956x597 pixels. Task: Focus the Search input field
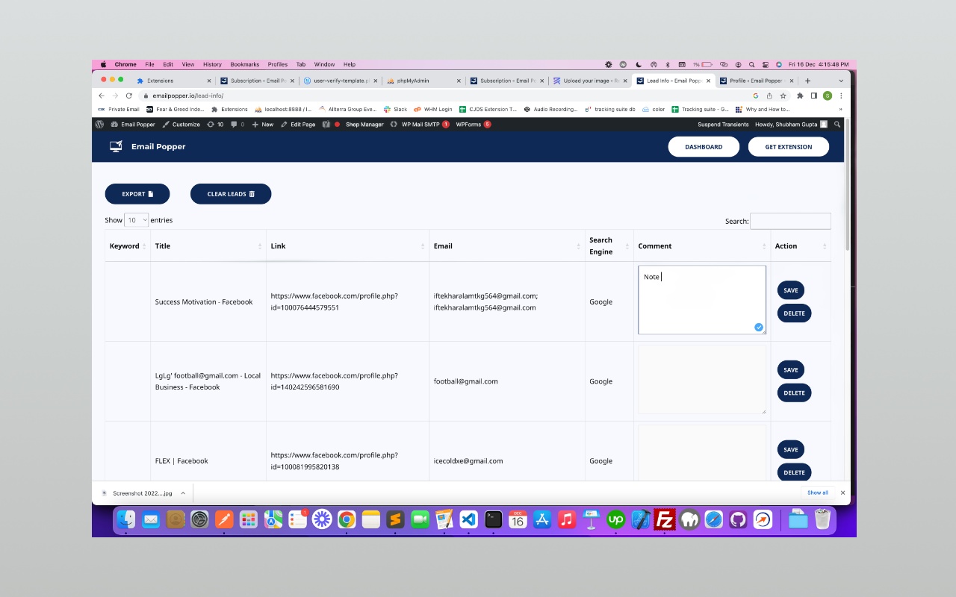coord(790,221)
